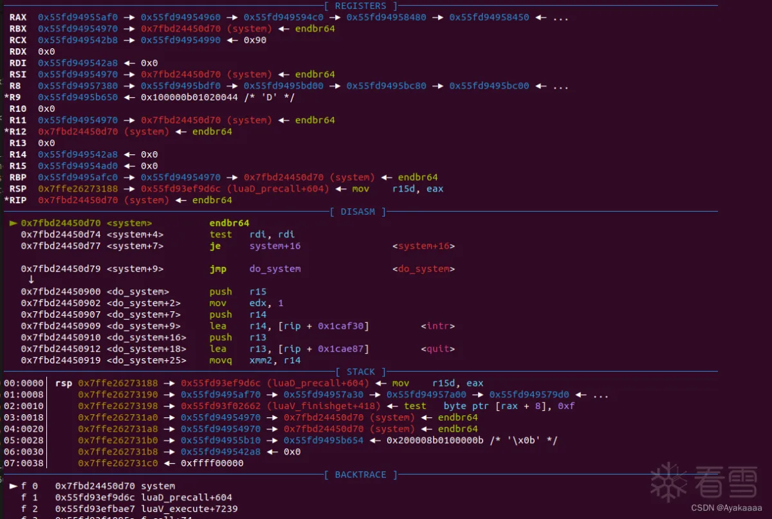Select the RSI register label
The width and height of the screenshot is (772, 519).
tap(18, 75)
